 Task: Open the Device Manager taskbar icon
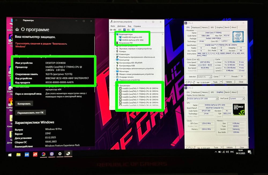68,154
